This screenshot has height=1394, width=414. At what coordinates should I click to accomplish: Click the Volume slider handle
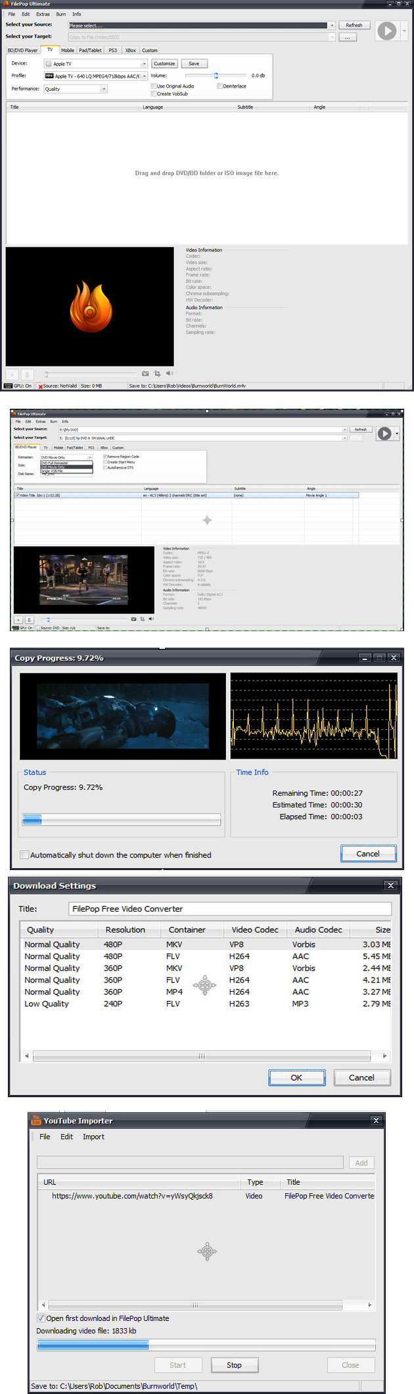tap(216, 76)
